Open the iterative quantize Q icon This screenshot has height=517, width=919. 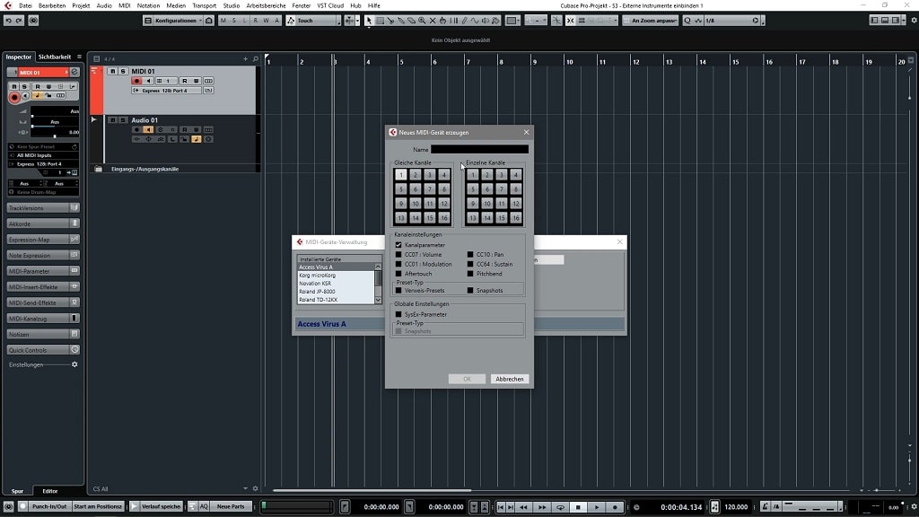(687, 21)
